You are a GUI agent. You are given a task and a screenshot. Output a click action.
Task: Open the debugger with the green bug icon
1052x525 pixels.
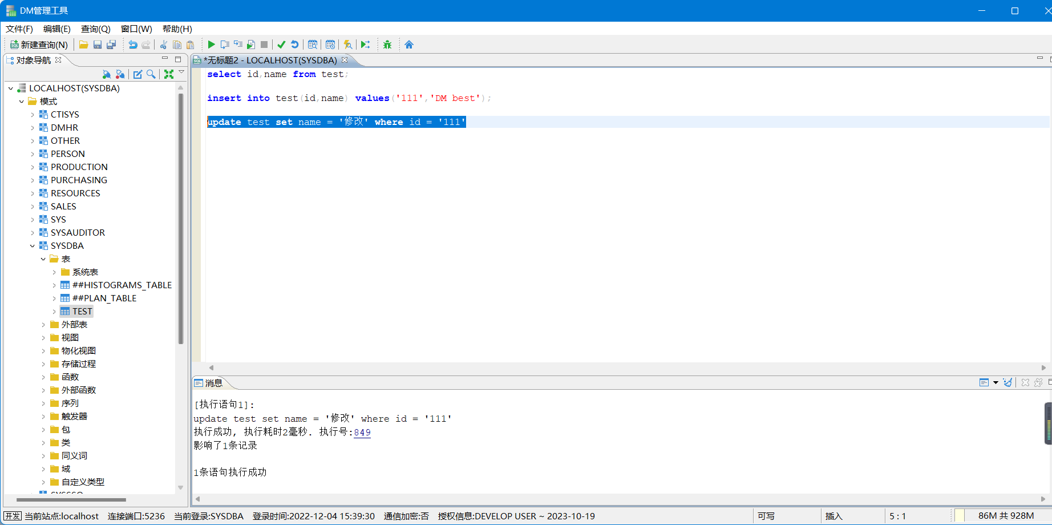[x=387, y=45]
